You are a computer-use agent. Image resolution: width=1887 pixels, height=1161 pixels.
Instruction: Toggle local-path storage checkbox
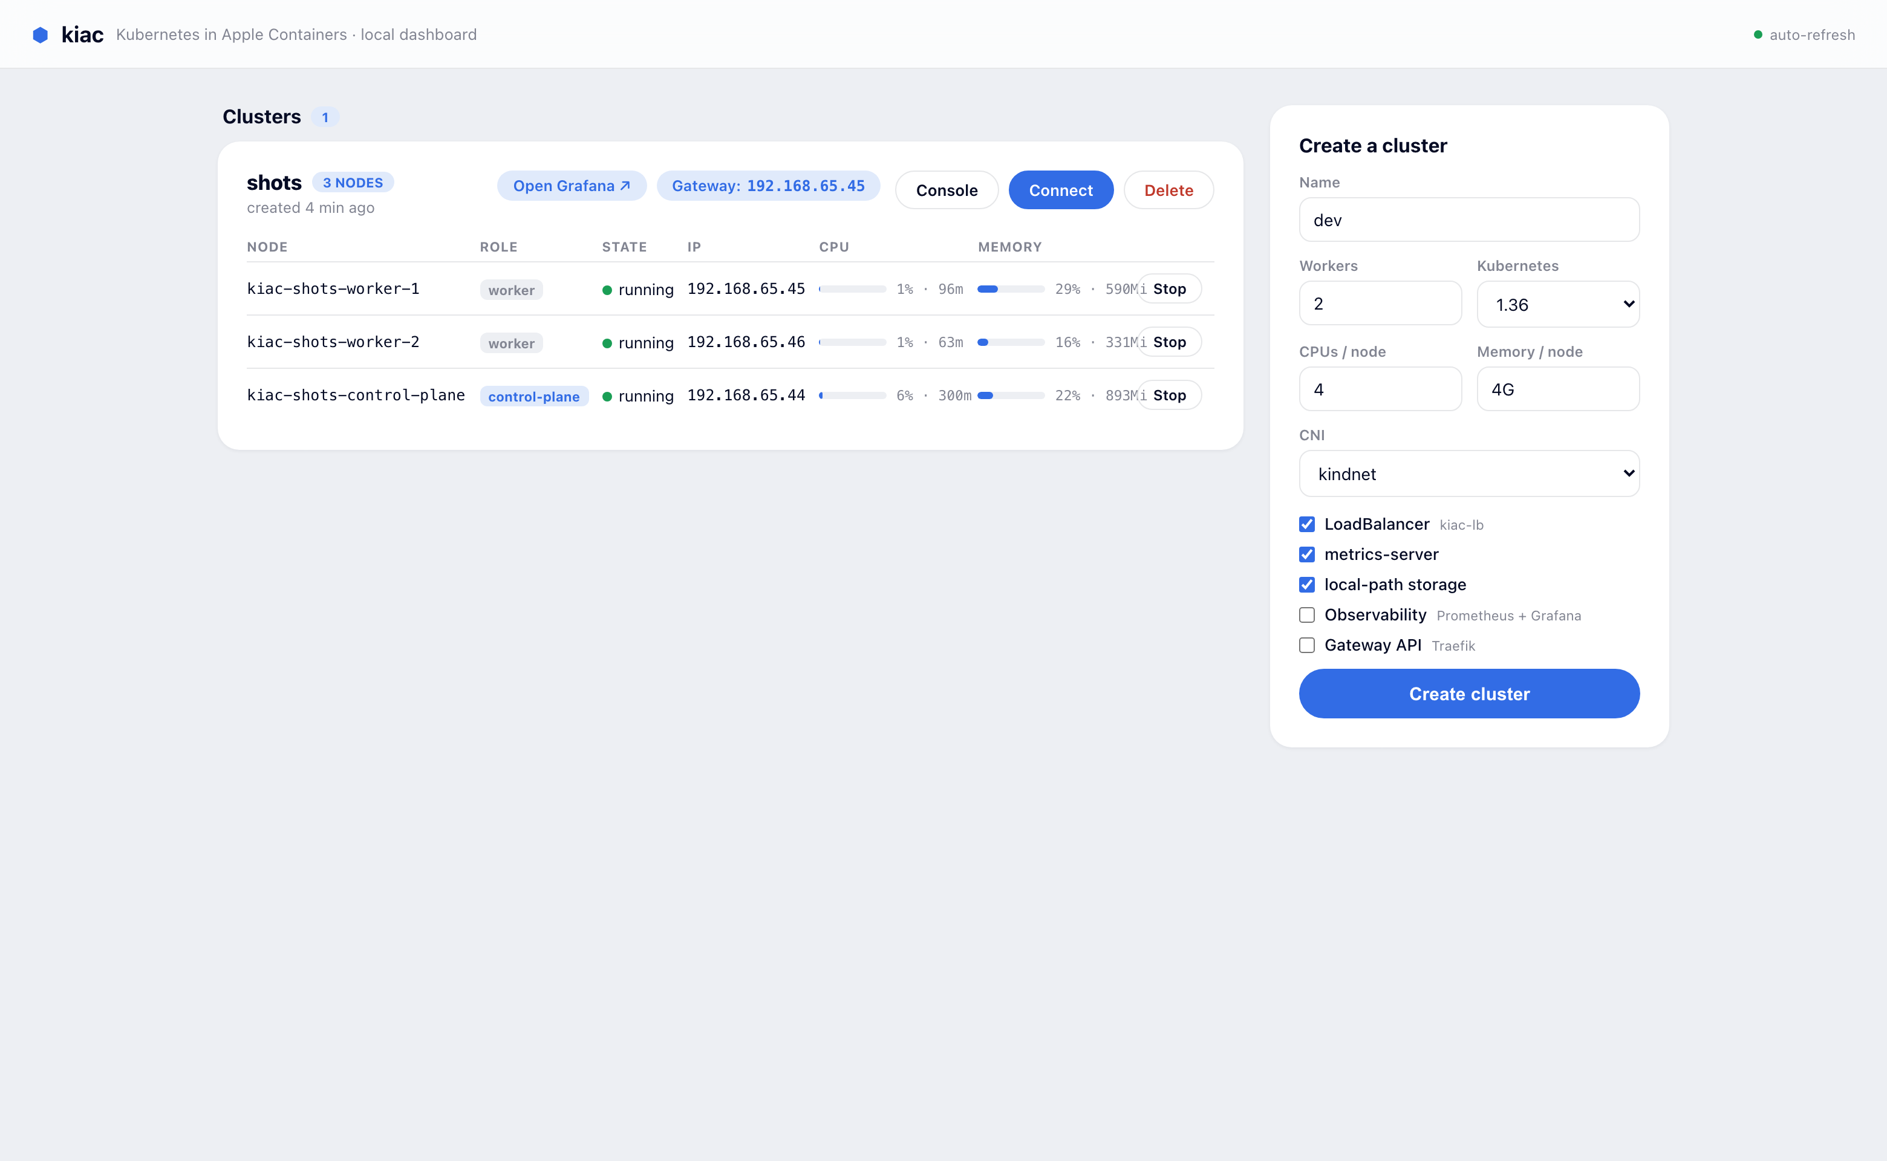(x=1306, y=584)
